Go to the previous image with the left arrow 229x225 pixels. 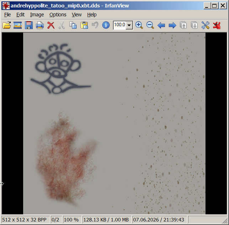pyautogui.click(x=161, y=25)
